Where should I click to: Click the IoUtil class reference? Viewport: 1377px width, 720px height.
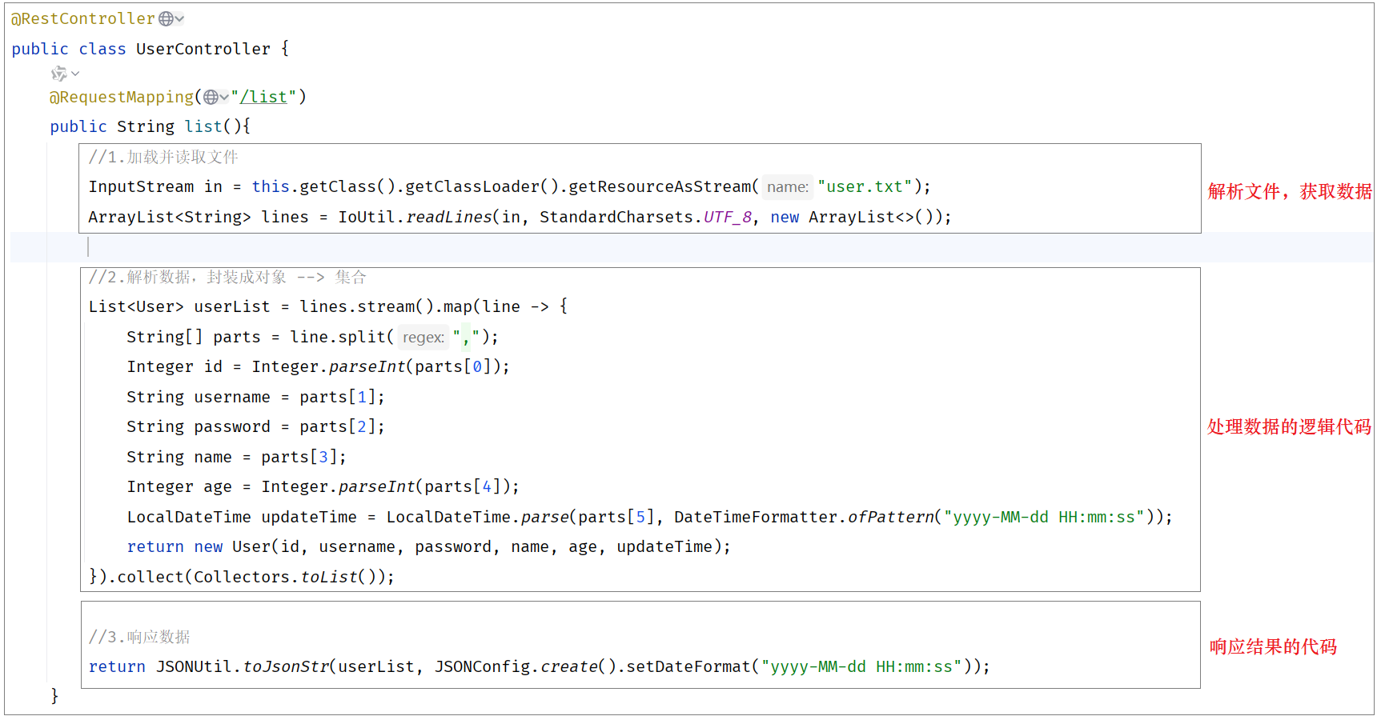point(367,217)
